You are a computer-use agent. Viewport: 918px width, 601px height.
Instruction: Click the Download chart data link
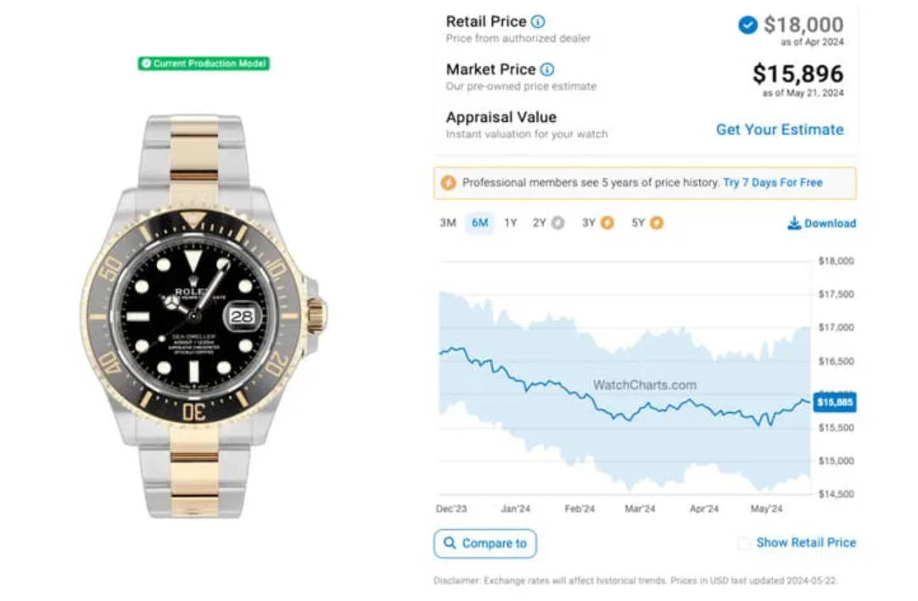822,223
